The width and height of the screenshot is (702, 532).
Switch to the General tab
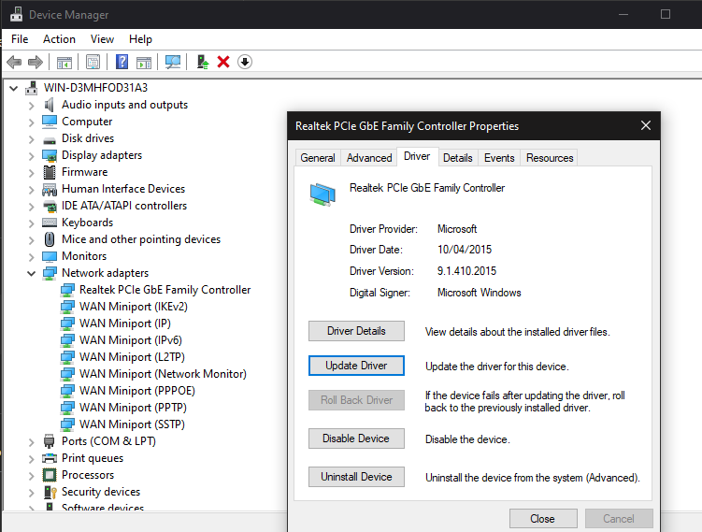point(318,158)
